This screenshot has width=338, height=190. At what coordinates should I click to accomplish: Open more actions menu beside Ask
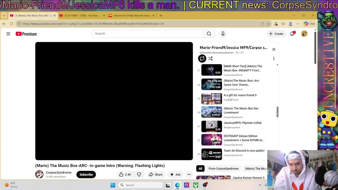(x=189, y=174)
